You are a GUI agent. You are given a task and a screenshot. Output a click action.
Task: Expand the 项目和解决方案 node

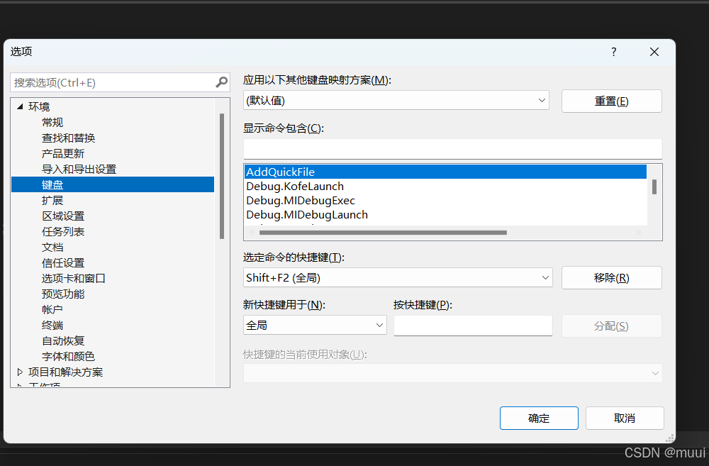pos(20,372)
